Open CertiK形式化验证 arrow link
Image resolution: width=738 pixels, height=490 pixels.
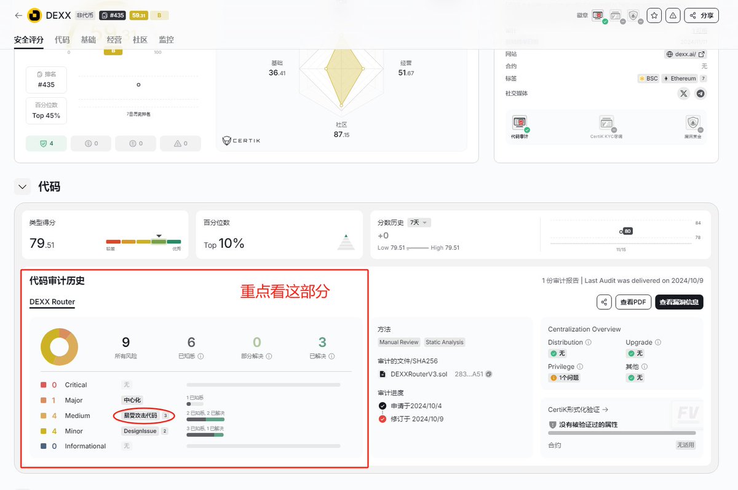578,409
